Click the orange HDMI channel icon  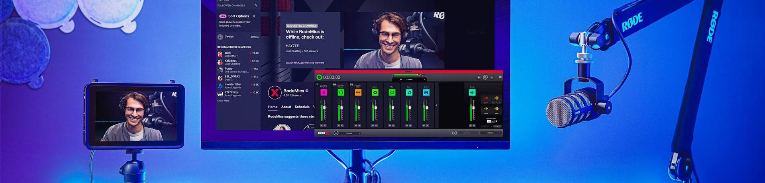point(358,92)
